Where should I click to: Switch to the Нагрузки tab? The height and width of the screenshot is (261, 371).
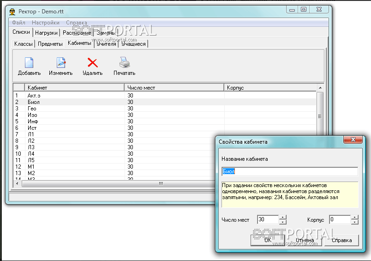coord(46,33)
